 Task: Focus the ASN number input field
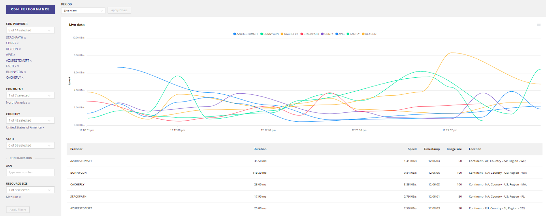point(30,172)
